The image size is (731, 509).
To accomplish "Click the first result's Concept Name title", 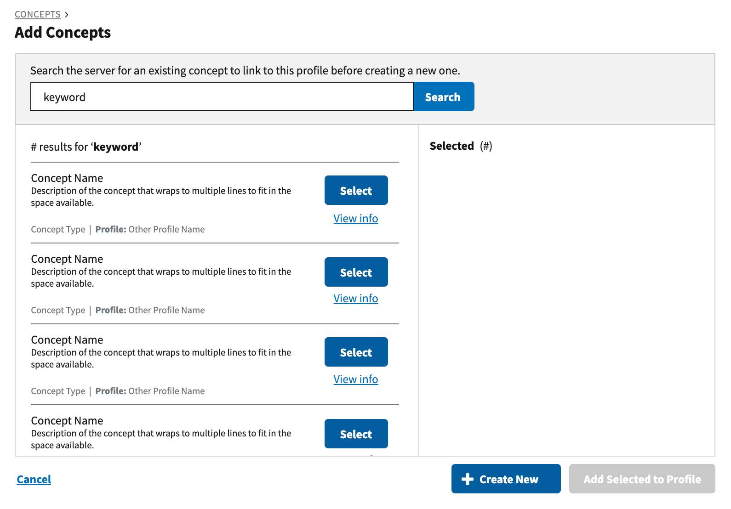I will click(67, 178).
